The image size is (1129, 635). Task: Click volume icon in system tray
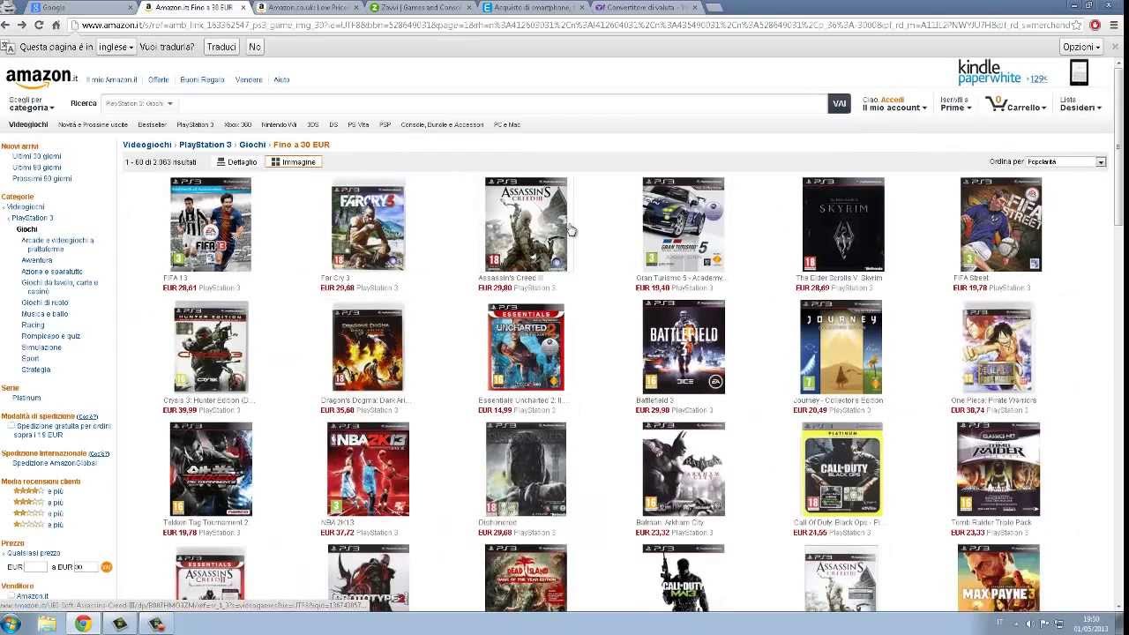[1029, 624]
